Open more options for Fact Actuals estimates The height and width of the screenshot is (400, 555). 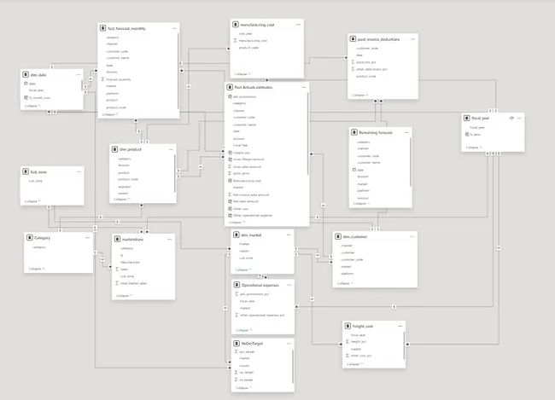coord(304,87)
